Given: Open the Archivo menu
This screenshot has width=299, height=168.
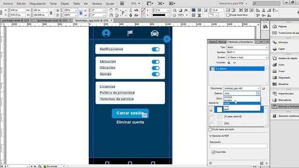Looking at the screenshot, I should [8, 3].
